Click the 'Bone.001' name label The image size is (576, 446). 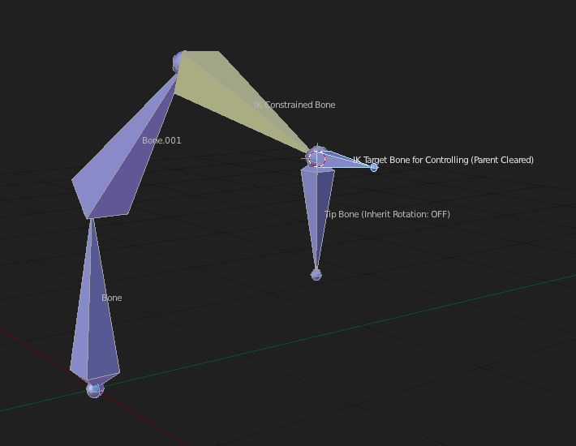[x=161, y=140]
